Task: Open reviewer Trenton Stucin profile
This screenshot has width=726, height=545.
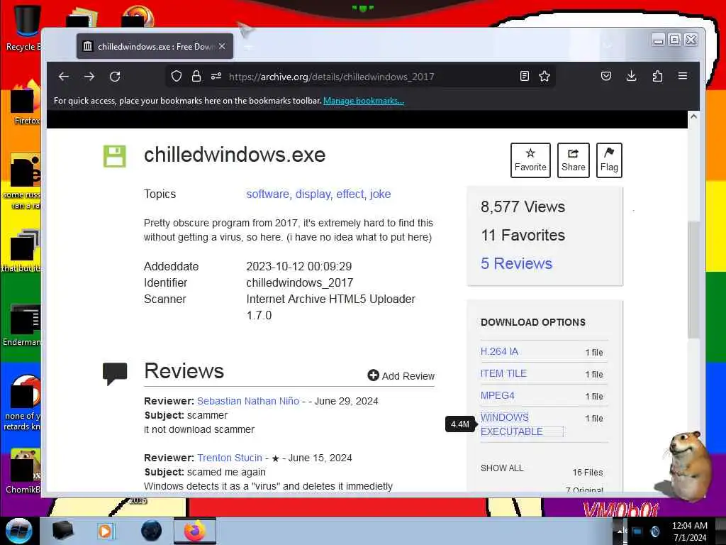Action: (230, 458)
